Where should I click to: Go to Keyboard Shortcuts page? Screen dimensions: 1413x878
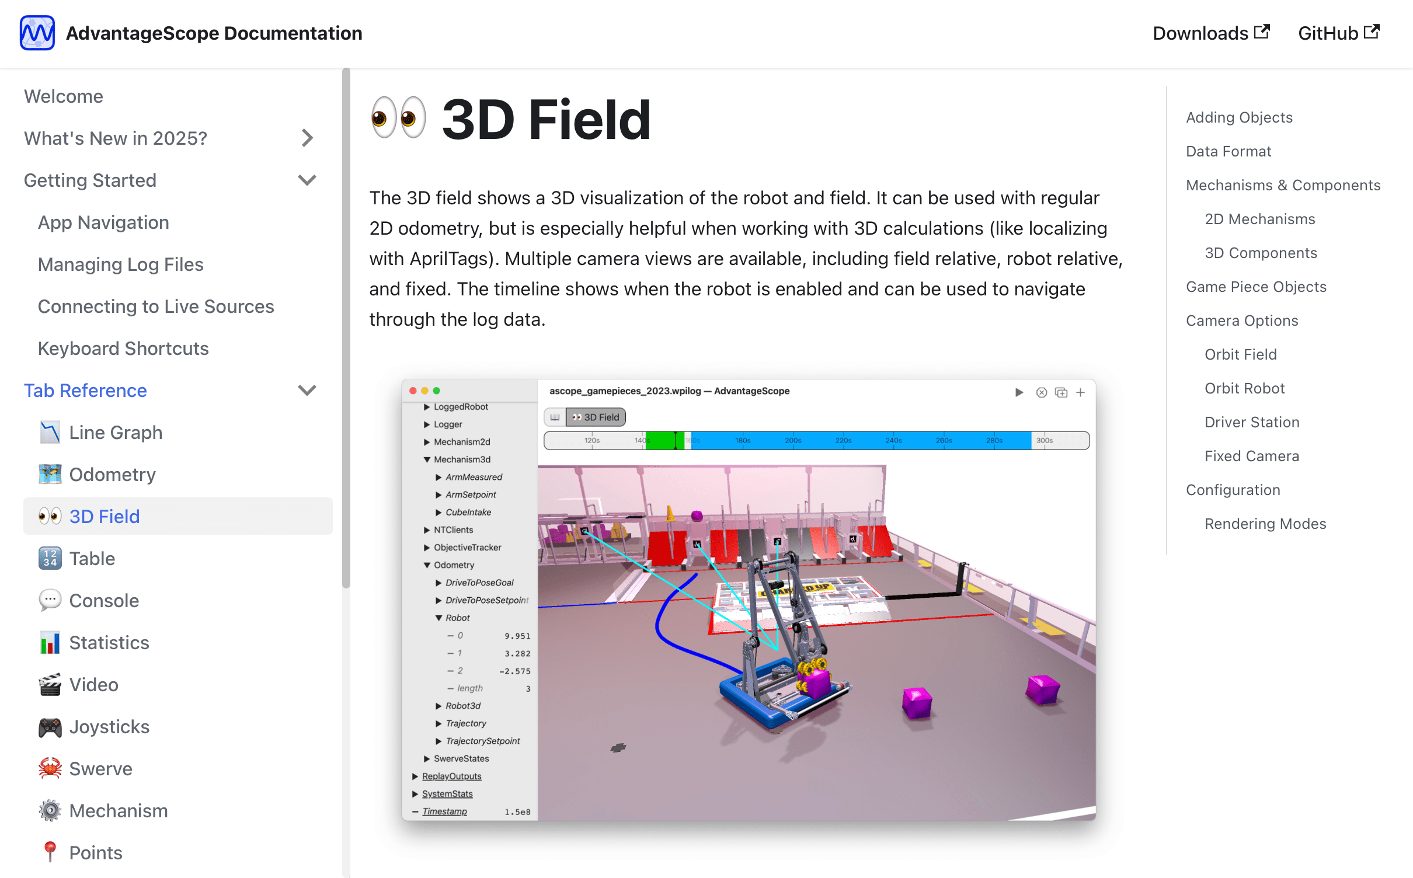coord(123,349)
